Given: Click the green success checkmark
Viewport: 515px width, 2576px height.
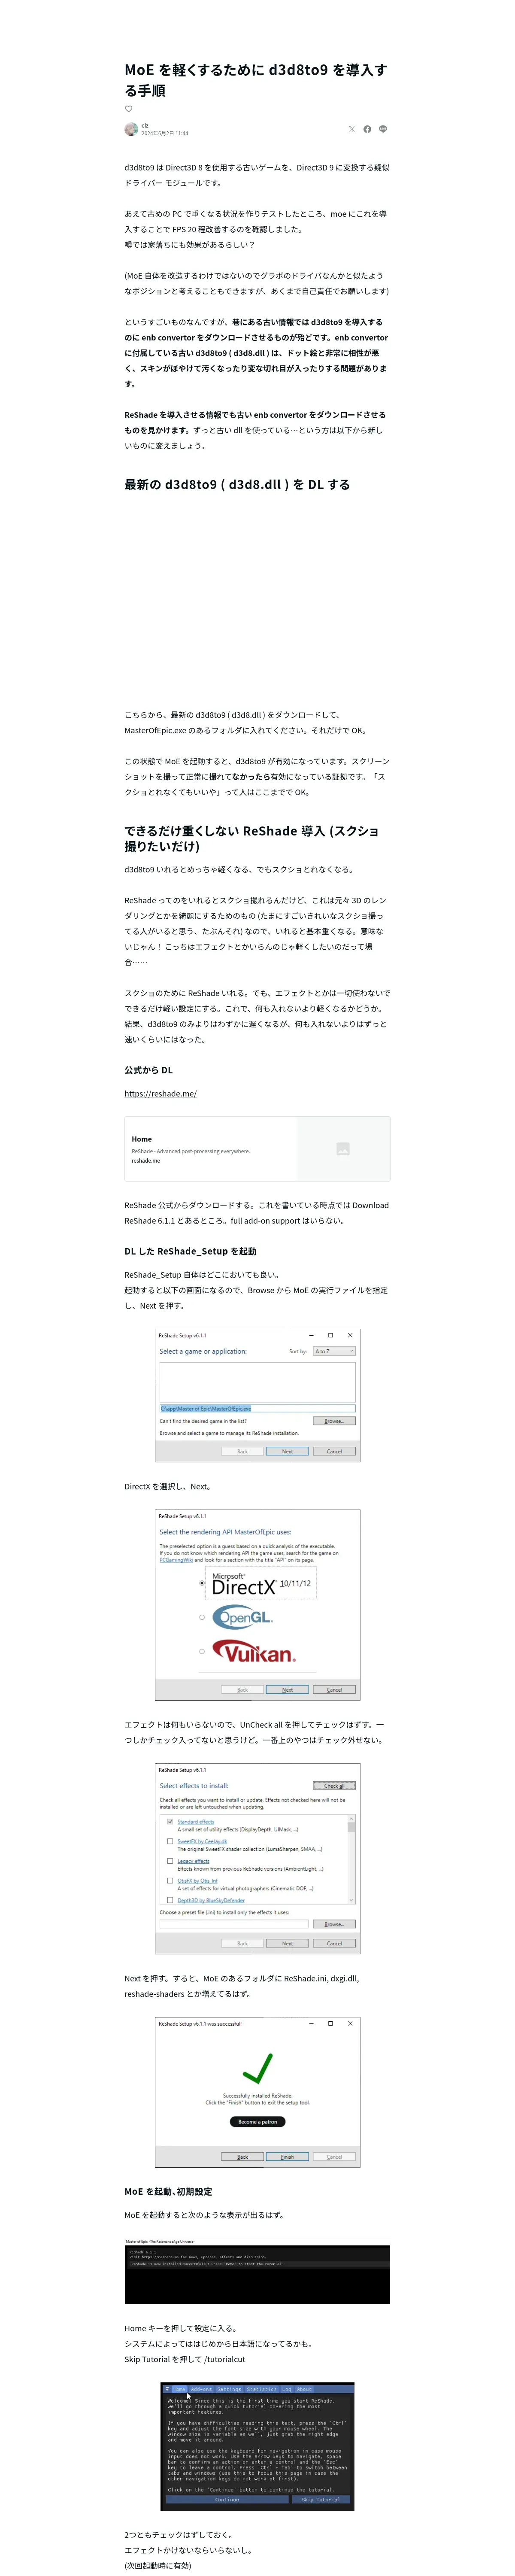Looking at the screenshot, I should point(257,2068).
